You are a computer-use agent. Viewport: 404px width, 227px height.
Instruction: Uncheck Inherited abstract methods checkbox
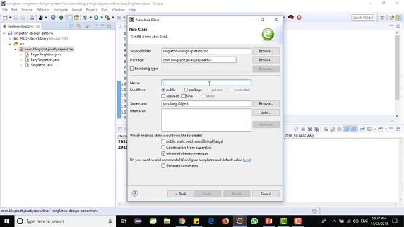coord(163,154)
